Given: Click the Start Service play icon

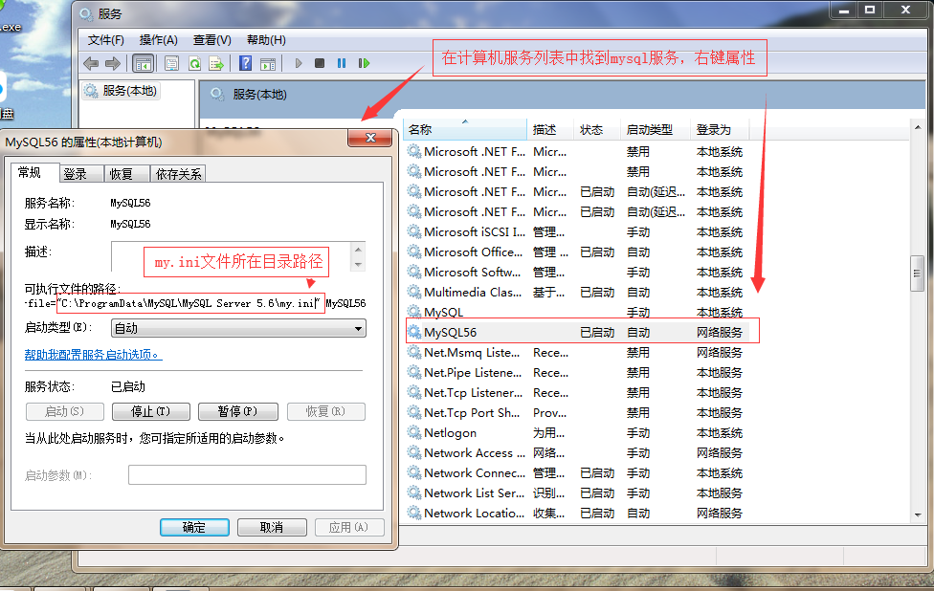Looking at the screenshot, I should [299, 63].
